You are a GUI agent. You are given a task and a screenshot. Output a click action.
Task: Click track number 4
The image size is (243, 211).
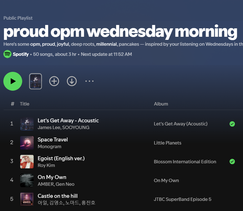(x=11, y=180)
